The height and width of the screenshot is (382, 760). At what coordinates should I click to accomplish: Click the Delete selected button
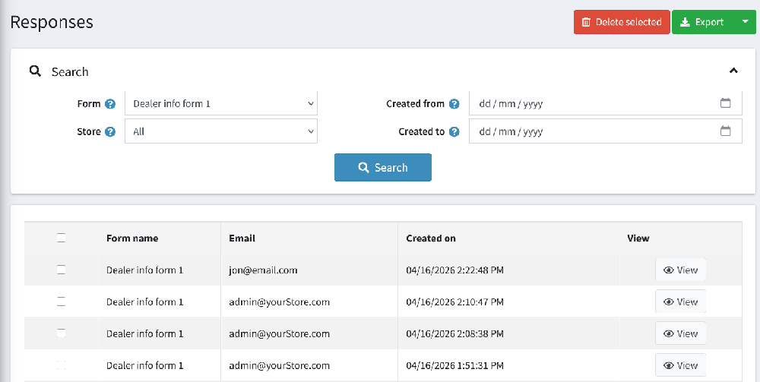(x=622, y=22)
